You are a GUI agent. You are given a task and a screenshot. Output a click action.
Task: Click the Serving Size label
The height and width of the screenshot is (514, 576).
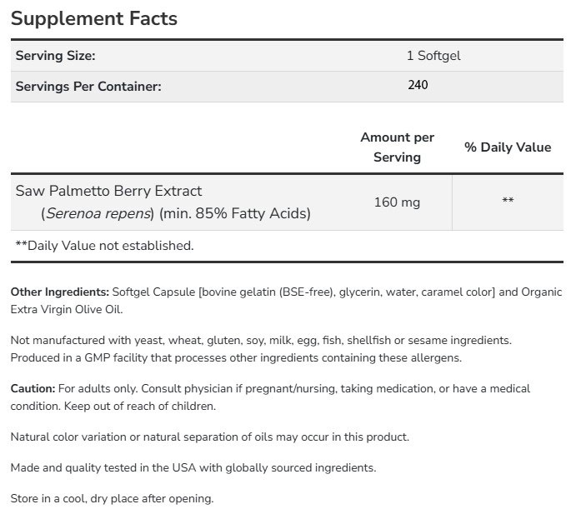point(56,57)
